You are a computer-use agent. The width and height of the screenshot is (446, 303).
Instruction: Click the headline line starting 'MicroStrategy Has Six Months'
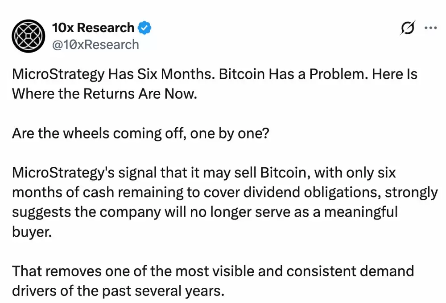[215, 75]
